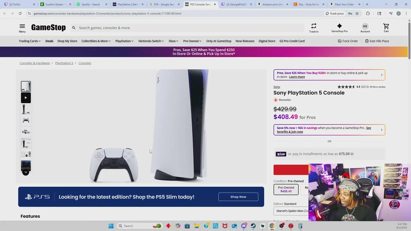Open Outlook from the taskbar
The width and height of the screenshot is (411, 231).
click(x=234, y=226)
